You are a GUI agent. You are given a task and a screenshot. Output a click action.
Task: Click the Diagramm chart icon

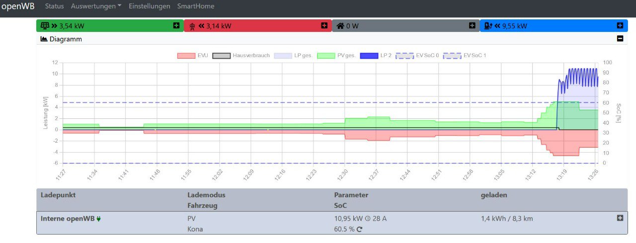point(44,39)
